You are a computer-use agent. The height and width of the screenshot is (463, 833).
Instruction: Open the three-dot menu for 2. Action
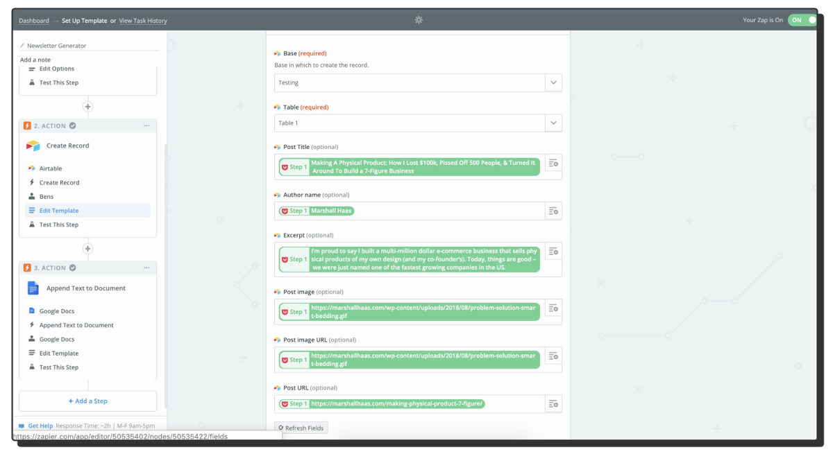pos(146,126)
